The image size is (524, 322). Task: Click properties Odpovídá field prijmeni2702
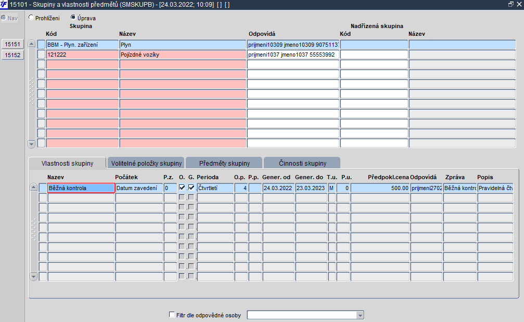pyautogui.click(x=426, y=188)
